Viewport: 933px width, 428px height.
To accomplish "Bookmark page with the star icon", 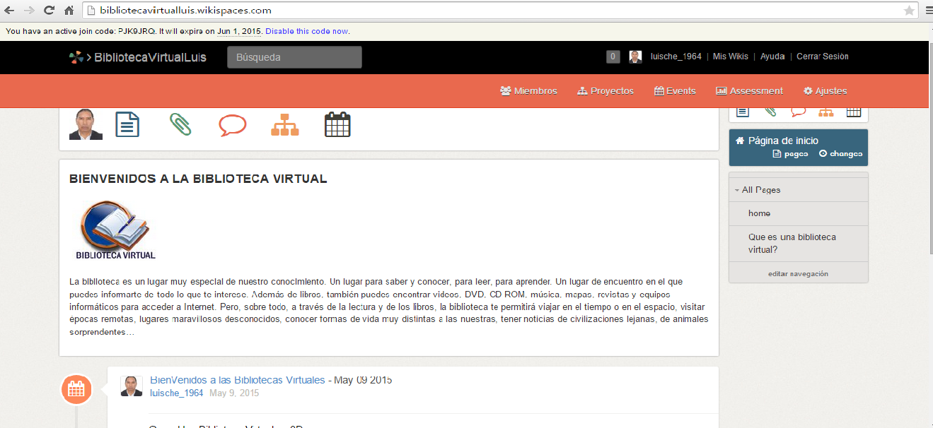I will click(909, 11).
